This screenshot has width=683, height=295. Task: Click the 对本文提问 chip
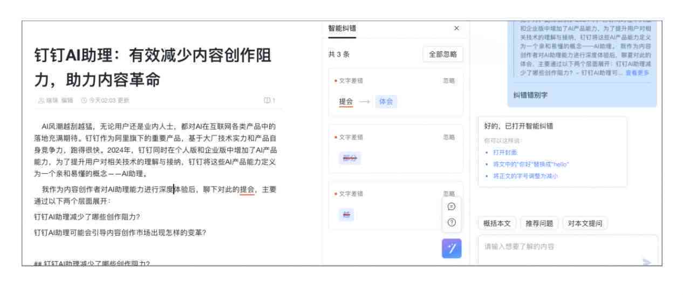pyautogui.click(x=585, y=223)
